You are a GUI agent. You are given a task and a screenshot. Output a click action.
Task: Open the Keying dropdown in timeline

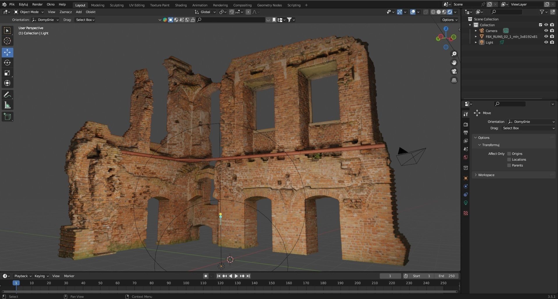(42, 276)
